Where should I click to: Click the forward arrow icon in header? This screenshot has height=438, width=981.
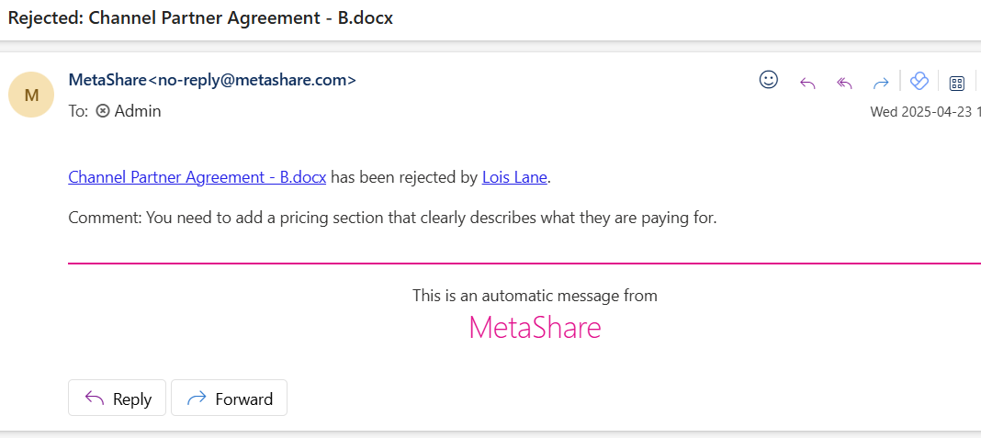point(881,83)
